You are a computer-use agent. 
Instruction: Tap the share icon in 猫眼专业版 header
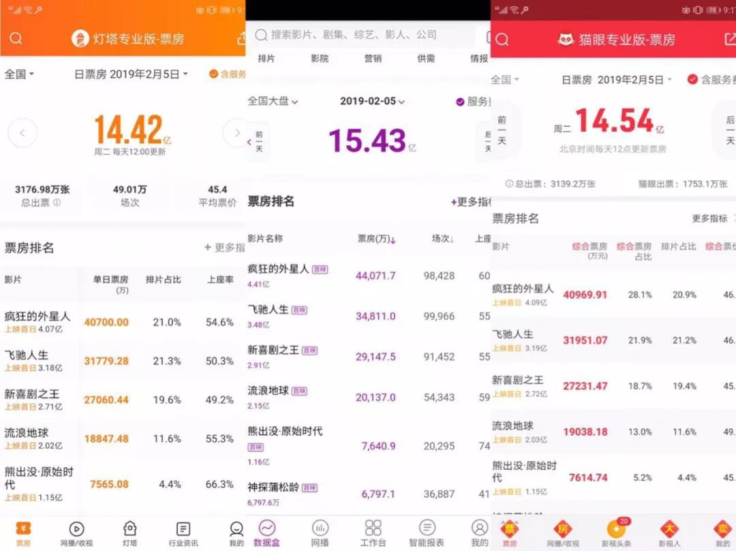coord(730,39)
